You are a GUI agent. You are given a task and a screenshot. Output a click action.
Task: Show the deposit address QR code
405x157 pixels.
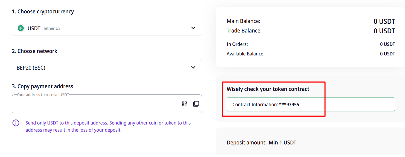[185, 104]
